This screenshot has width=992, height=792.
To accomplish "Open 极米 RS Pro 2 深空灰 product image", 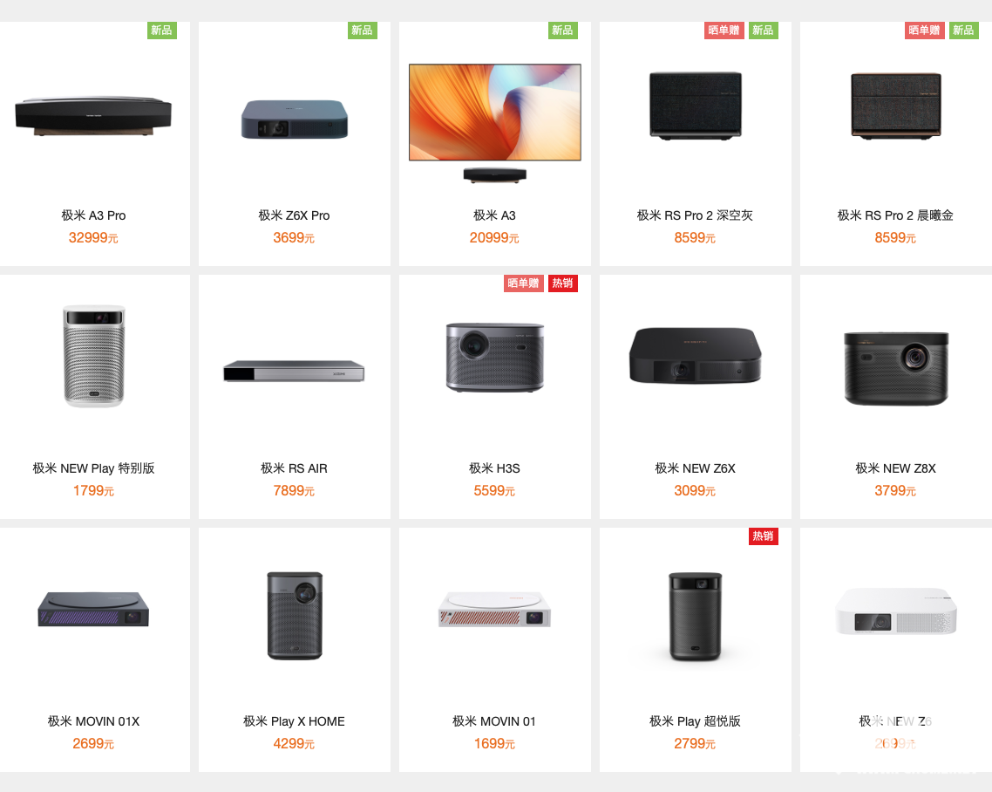I will coord(696,106).
